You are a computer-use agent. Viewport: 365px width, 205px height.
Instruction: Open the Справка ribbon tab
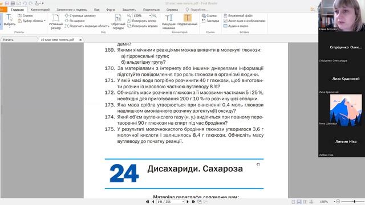172,10
